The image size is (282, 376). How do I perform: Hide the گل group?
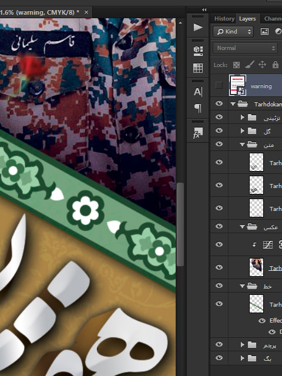219,130
